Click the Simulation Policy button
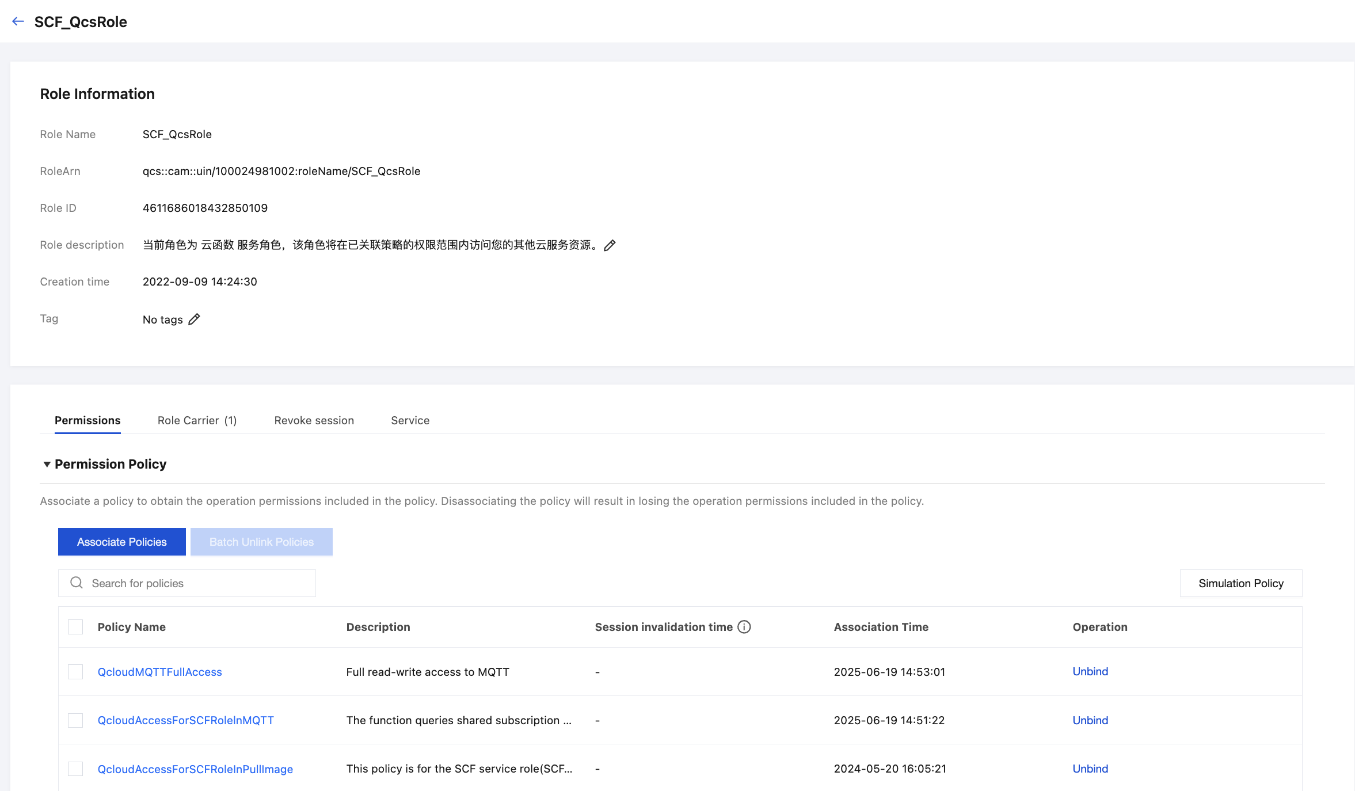This screenshot has width=1355, height=791. (x=1240, y=583)
